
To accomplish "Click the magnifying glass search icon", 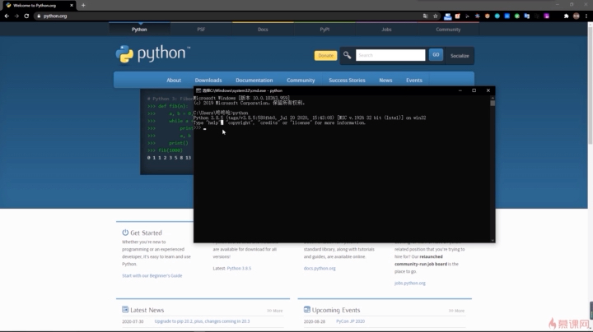I will (347, 55).
